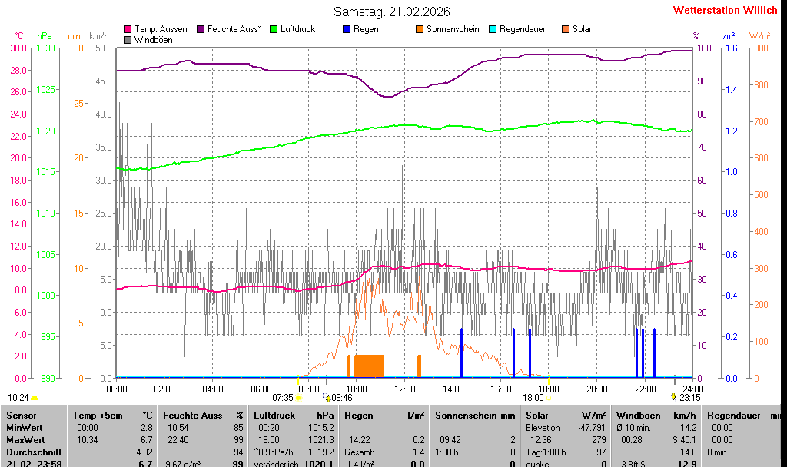Viewport: 787px width, 467px height.
Task: Click the pink Temp. Aussen legend square
Action: pyautogui.click(x=128, y=29)
